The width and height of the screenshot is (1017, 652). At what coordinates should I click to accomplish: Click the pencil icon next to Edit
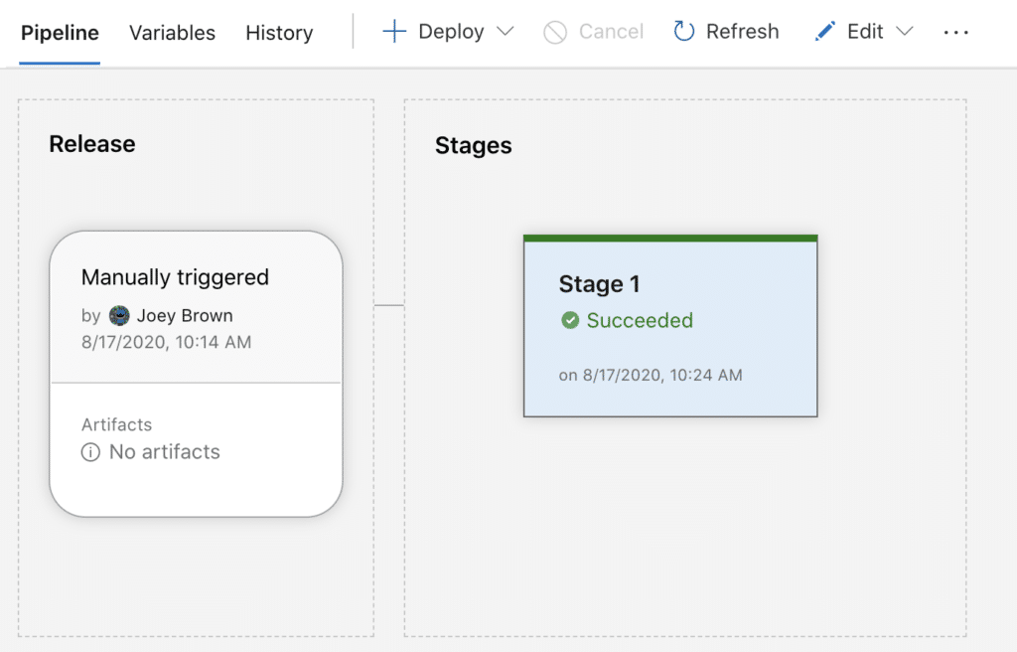click(x=824, y=32)
